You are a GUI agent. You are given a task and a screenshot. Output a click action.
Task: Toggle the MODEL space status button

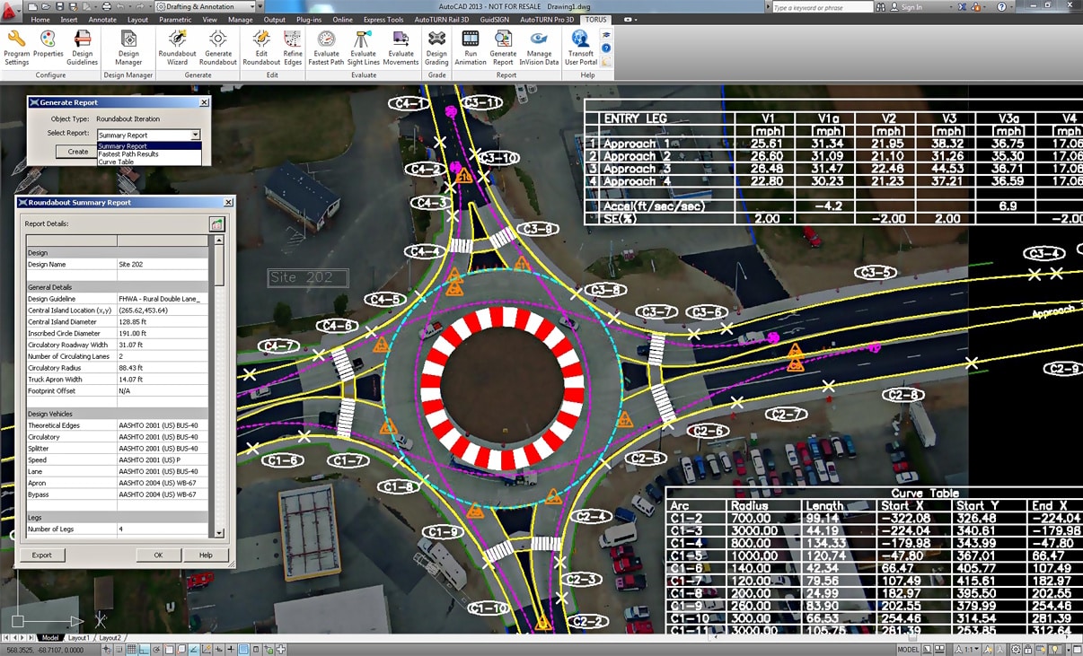[908, 650]
